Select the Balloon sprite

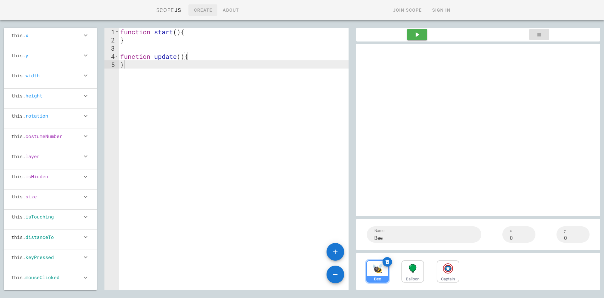[412, 272]
